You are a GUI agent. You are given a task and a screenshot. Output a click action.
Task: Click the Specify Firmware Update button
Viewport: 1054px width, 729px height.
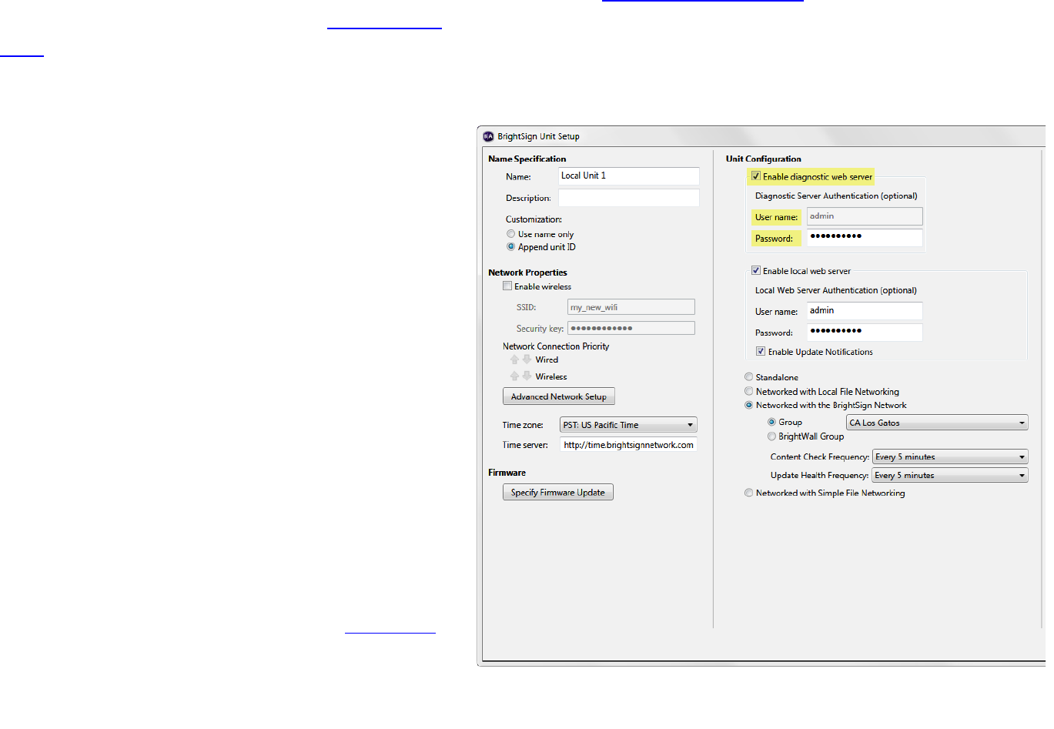coord(558,493)
